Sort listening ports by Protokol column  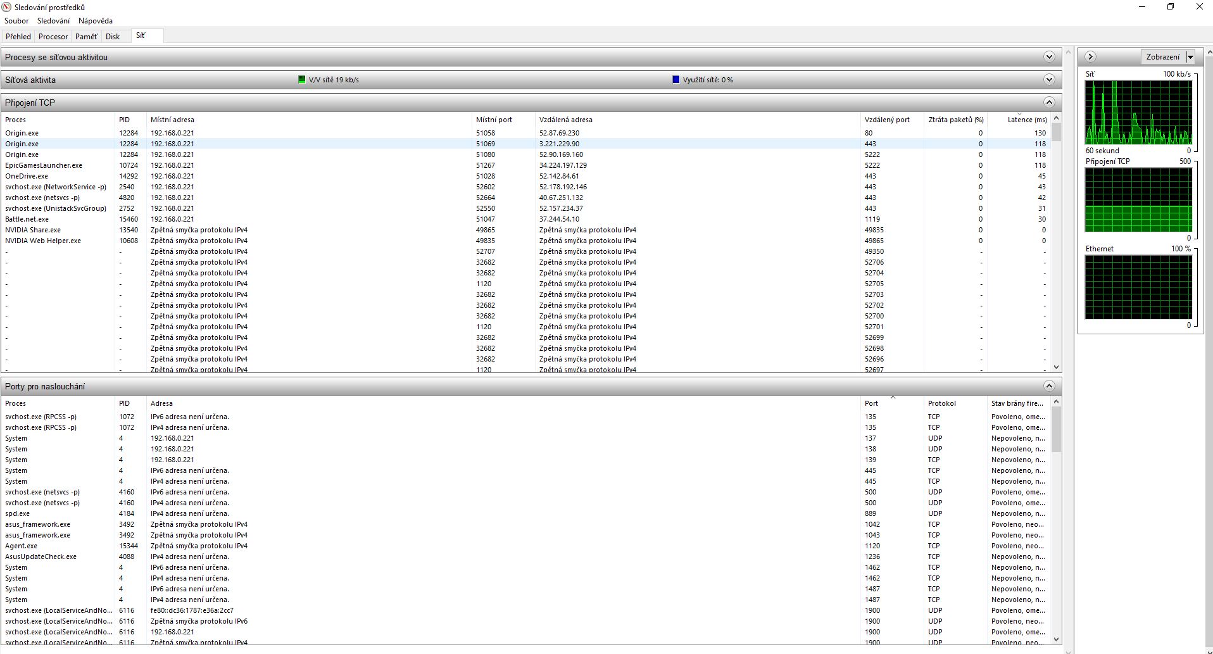tap(941, 403)
